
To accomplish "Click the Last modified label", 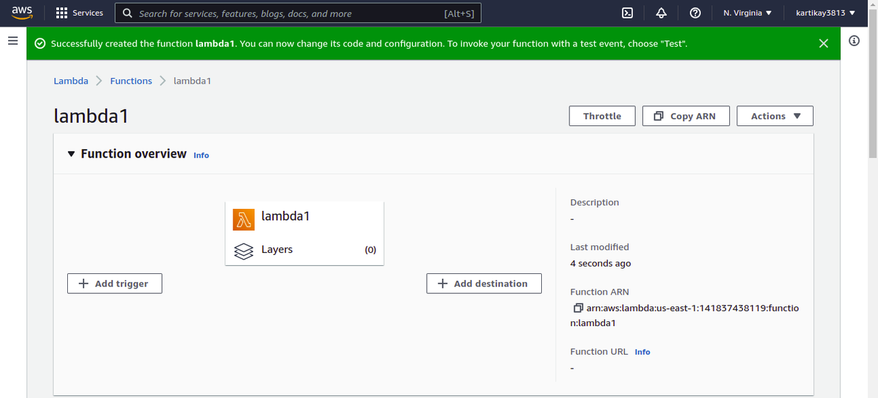I will (x=600, y=247).
